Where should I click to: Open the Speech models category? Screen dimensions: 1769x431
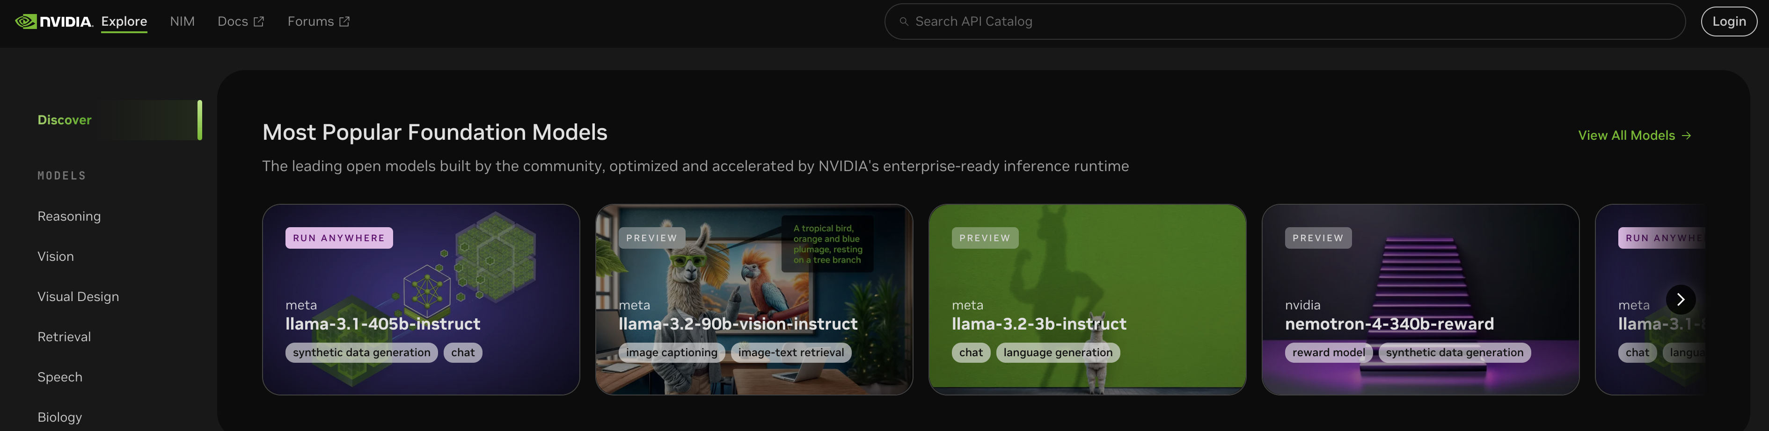coord(60,377)
